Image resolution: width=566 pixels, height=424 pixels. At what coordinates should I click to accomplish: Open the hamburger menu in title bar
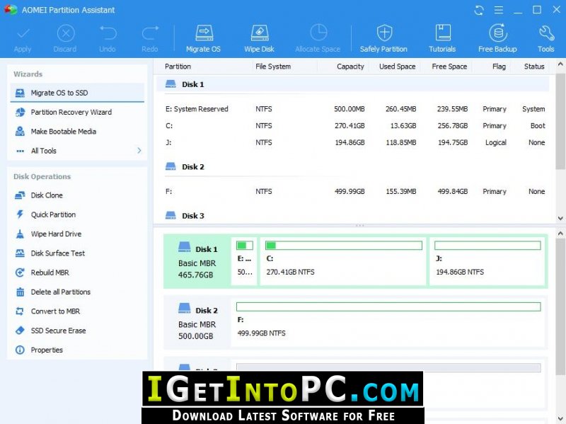(499, 10)
